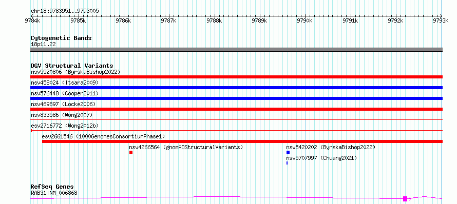Click the nsv5420202 (ByrskaBishop2022) label
Viewport: 457px width, 204px height.
pyautogui.click(x=331, y=147)
